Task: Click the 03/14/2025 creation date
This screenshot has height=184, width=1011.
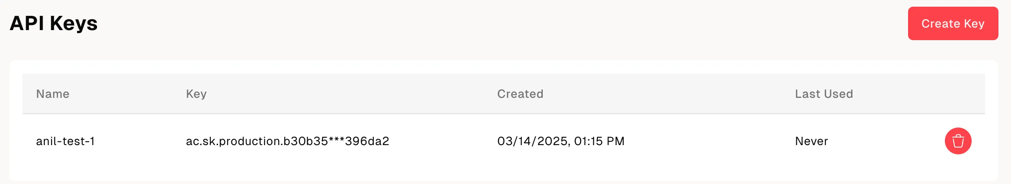Action: click(x=532, y=141)
